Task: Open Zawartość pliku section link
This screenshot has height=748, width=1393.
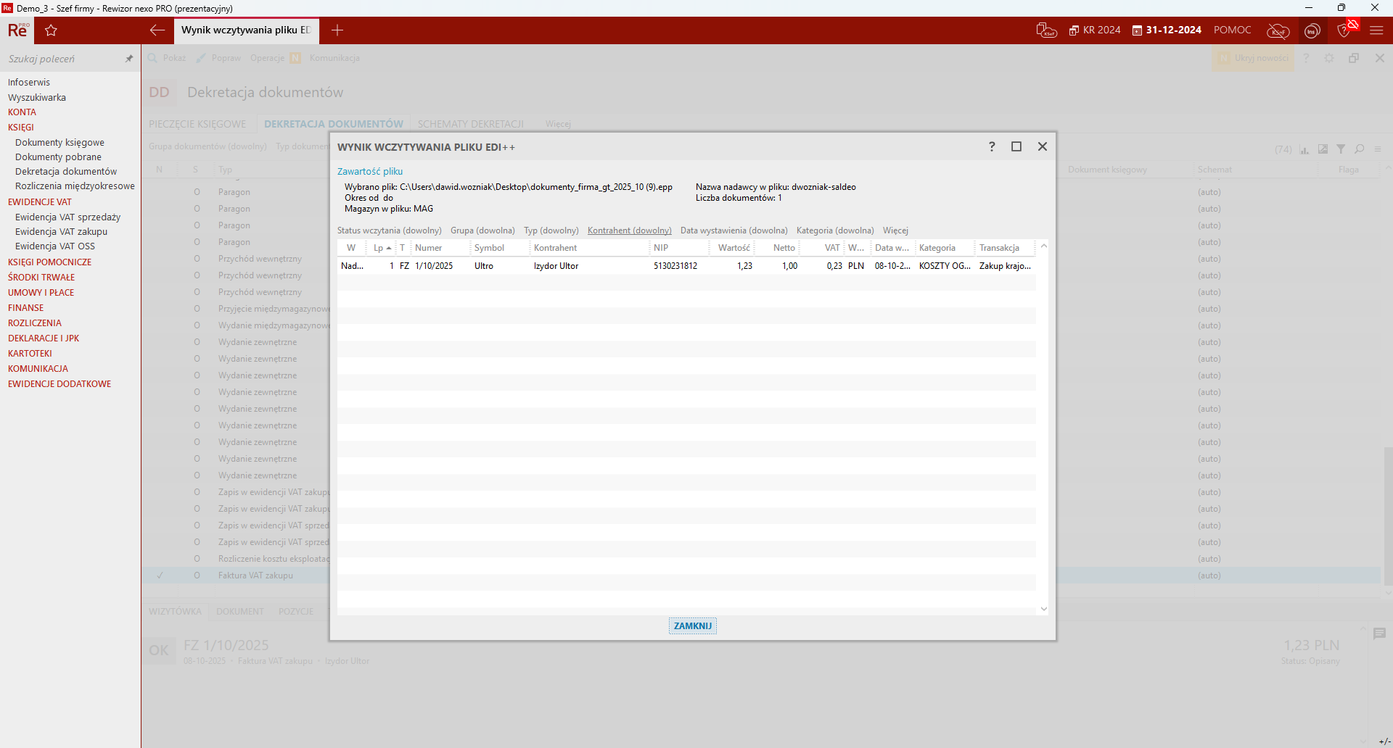Action: [370, 172]
